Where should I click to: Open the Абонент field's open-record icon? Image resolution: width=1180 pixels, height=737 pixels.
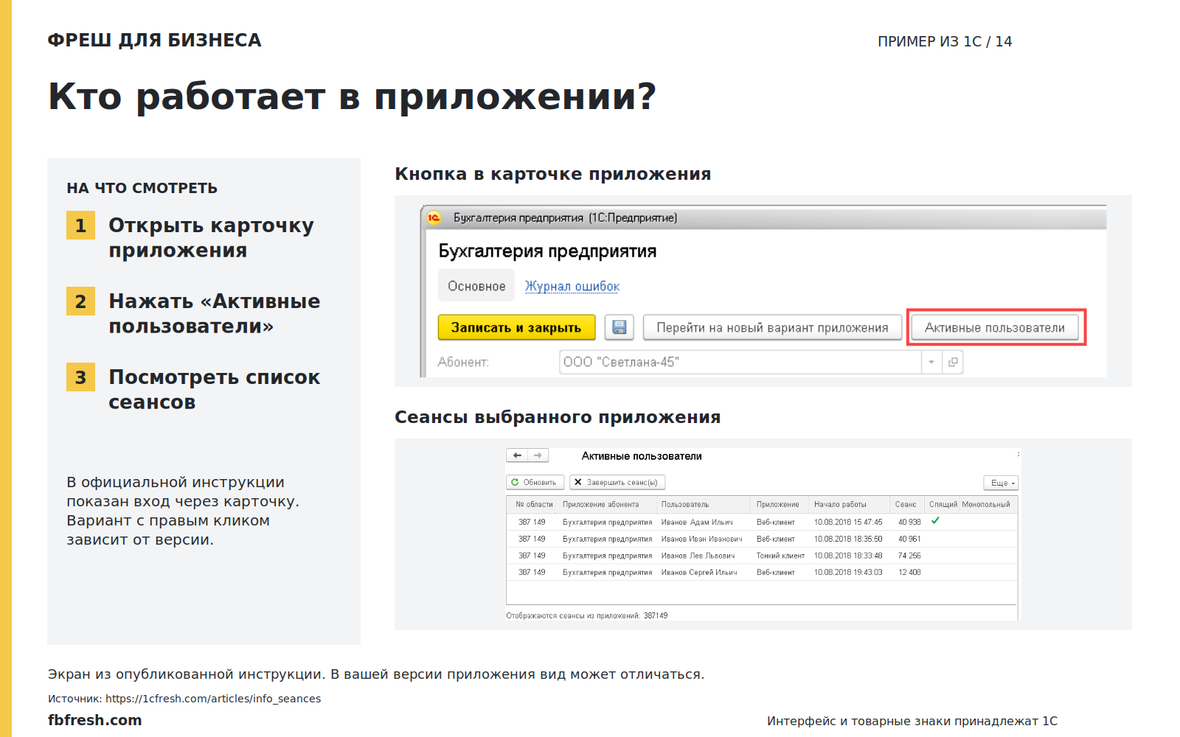(x=953, y=362)
